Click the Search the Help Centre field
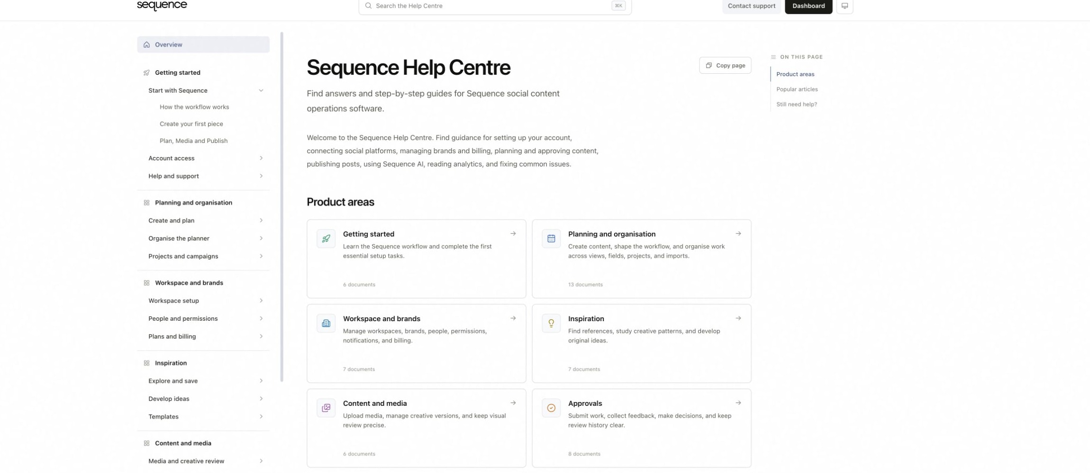The width and height of the screenshot is (1090, 473). [495, 6]
